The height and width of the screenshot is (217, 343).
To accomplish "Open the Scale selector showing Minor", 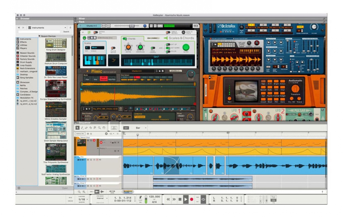I will coord(98,48).
